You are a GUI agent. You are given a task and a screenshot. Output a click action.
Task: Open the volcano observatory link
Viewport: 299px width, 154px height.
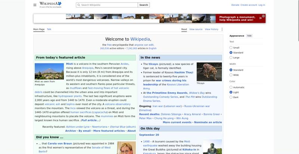[x=118, y=104]
